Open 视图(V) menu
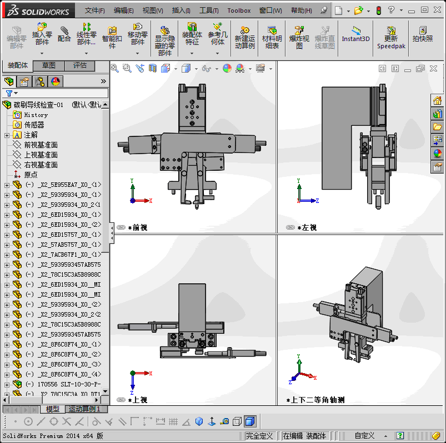Screen dimensions: 446x443 point(153,11)
